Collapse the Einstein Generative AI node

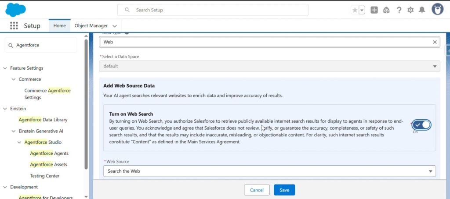tap(14, 131)
